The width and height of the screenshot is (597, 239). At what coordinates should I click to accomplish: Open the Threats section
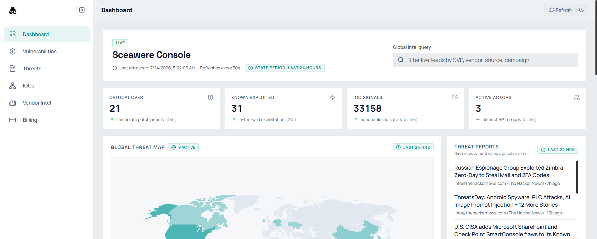pos(47,68)
